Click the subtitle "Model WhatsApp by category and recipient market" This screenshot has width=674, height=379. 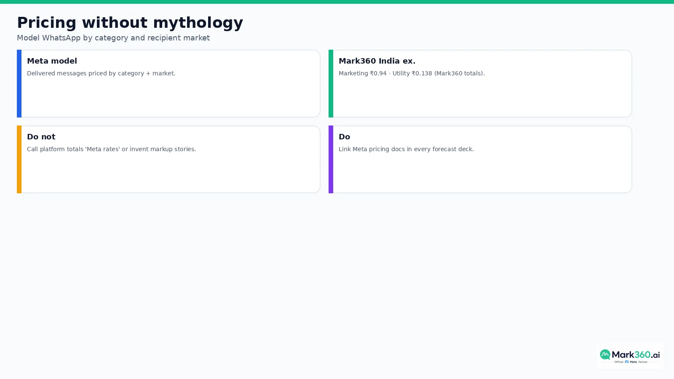tap(113, 38)
